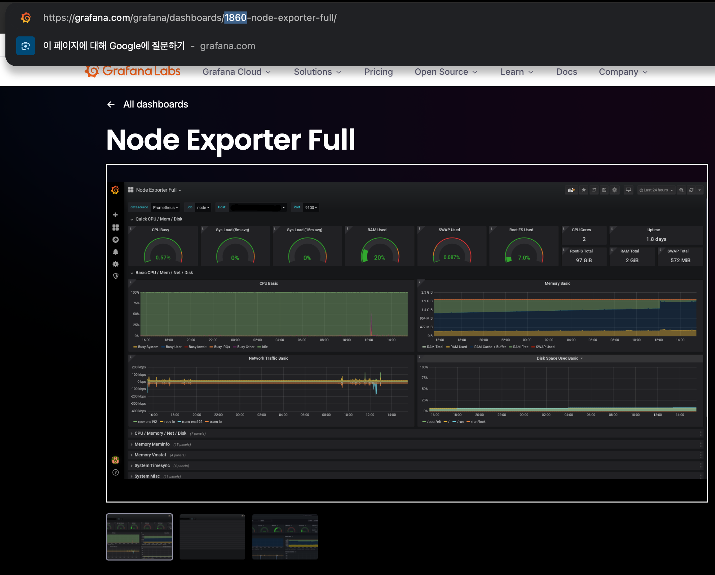Toggle the recv ens192 legend series
715x575 pixels.
tap(145, 422)
